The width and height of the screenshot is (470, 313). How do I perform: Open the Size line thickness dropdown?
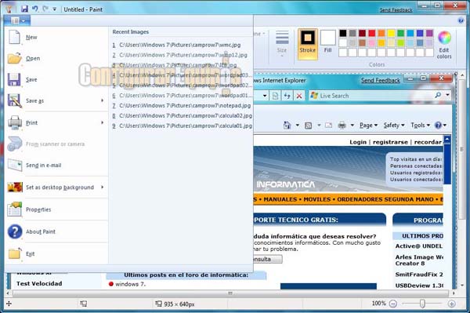tap(282, 44)
